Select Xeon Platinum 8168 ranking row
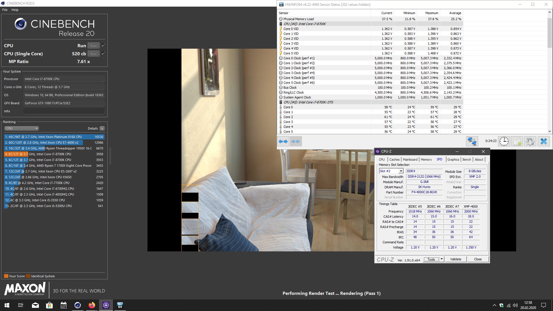The image size is (553, 311). click(54, 137)
